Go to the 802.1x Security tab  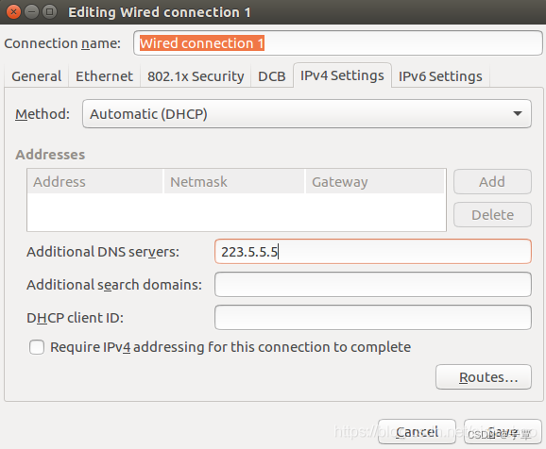coord(196,76)
